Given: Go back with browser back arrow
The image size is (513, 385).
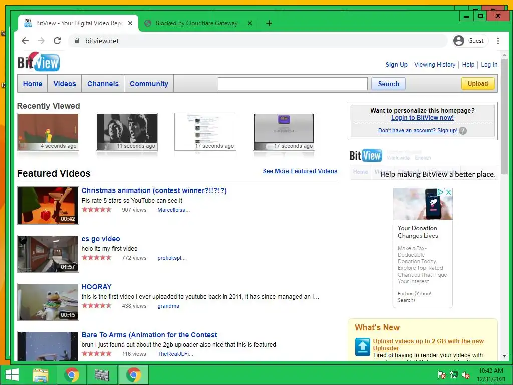Looking at the screenshot, I should click(x=25, y=41).
